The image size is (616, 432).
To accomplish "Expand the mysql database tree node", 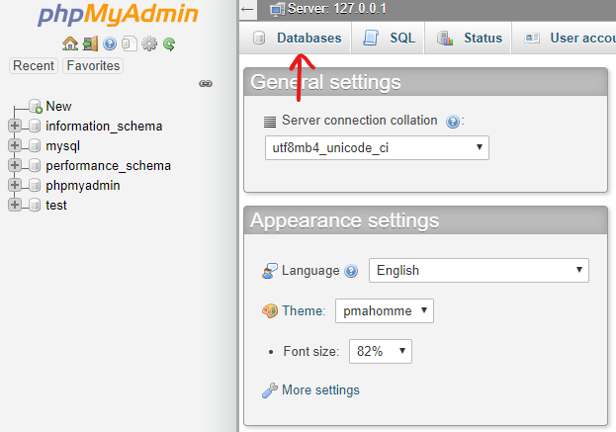I will 15,145.
